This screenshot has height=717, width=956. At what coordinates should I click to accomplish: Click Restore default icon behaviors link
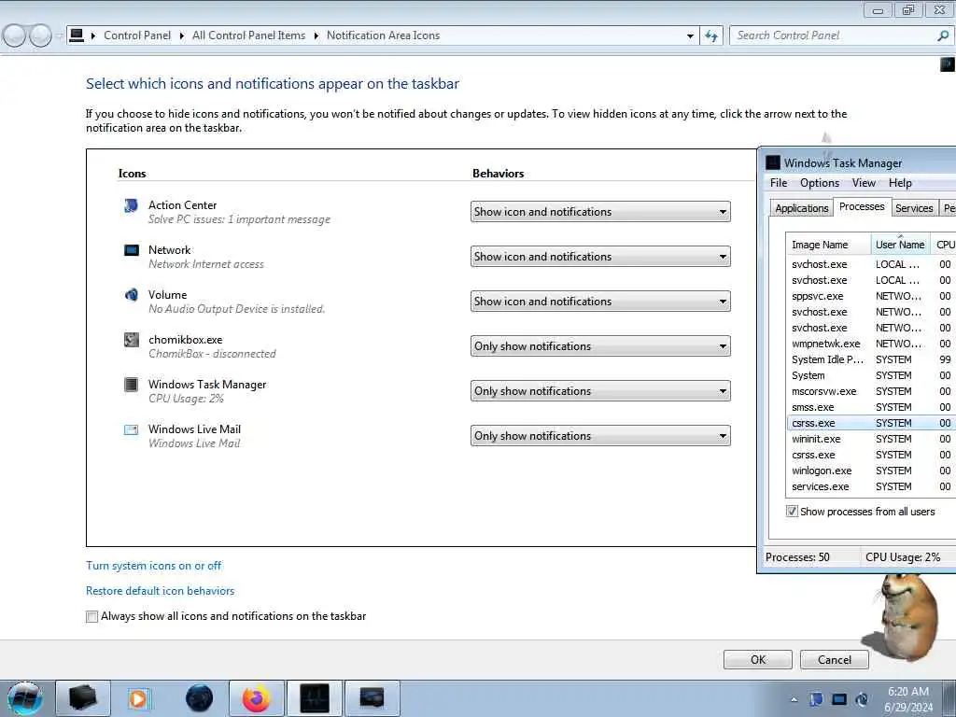click(161, 591)
